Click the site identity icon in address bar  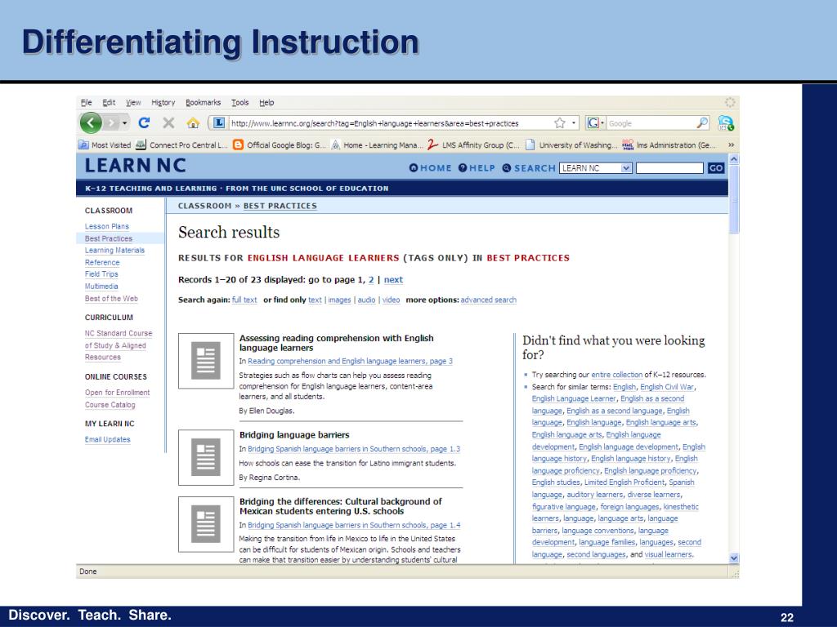(218, 123)
